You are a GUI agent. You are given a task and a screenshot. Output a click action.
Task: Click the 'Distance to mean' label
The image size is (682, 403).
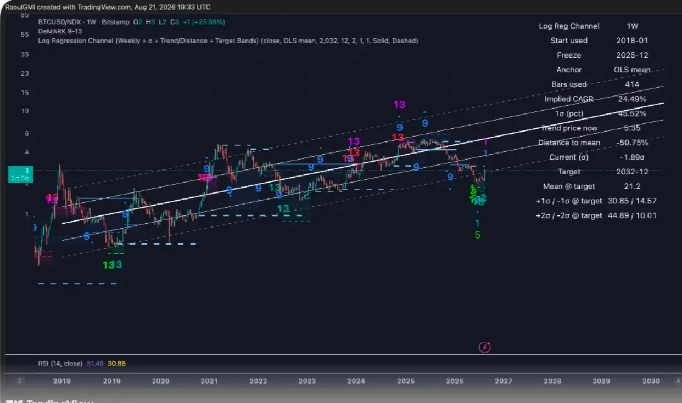tap(569, 143)
